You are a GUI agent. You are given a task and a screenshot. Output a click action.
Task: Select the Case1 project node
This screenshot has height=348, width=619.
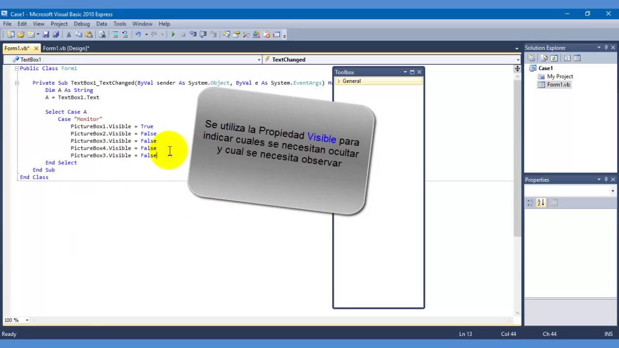pyautogui.click(x=545, y=68)
